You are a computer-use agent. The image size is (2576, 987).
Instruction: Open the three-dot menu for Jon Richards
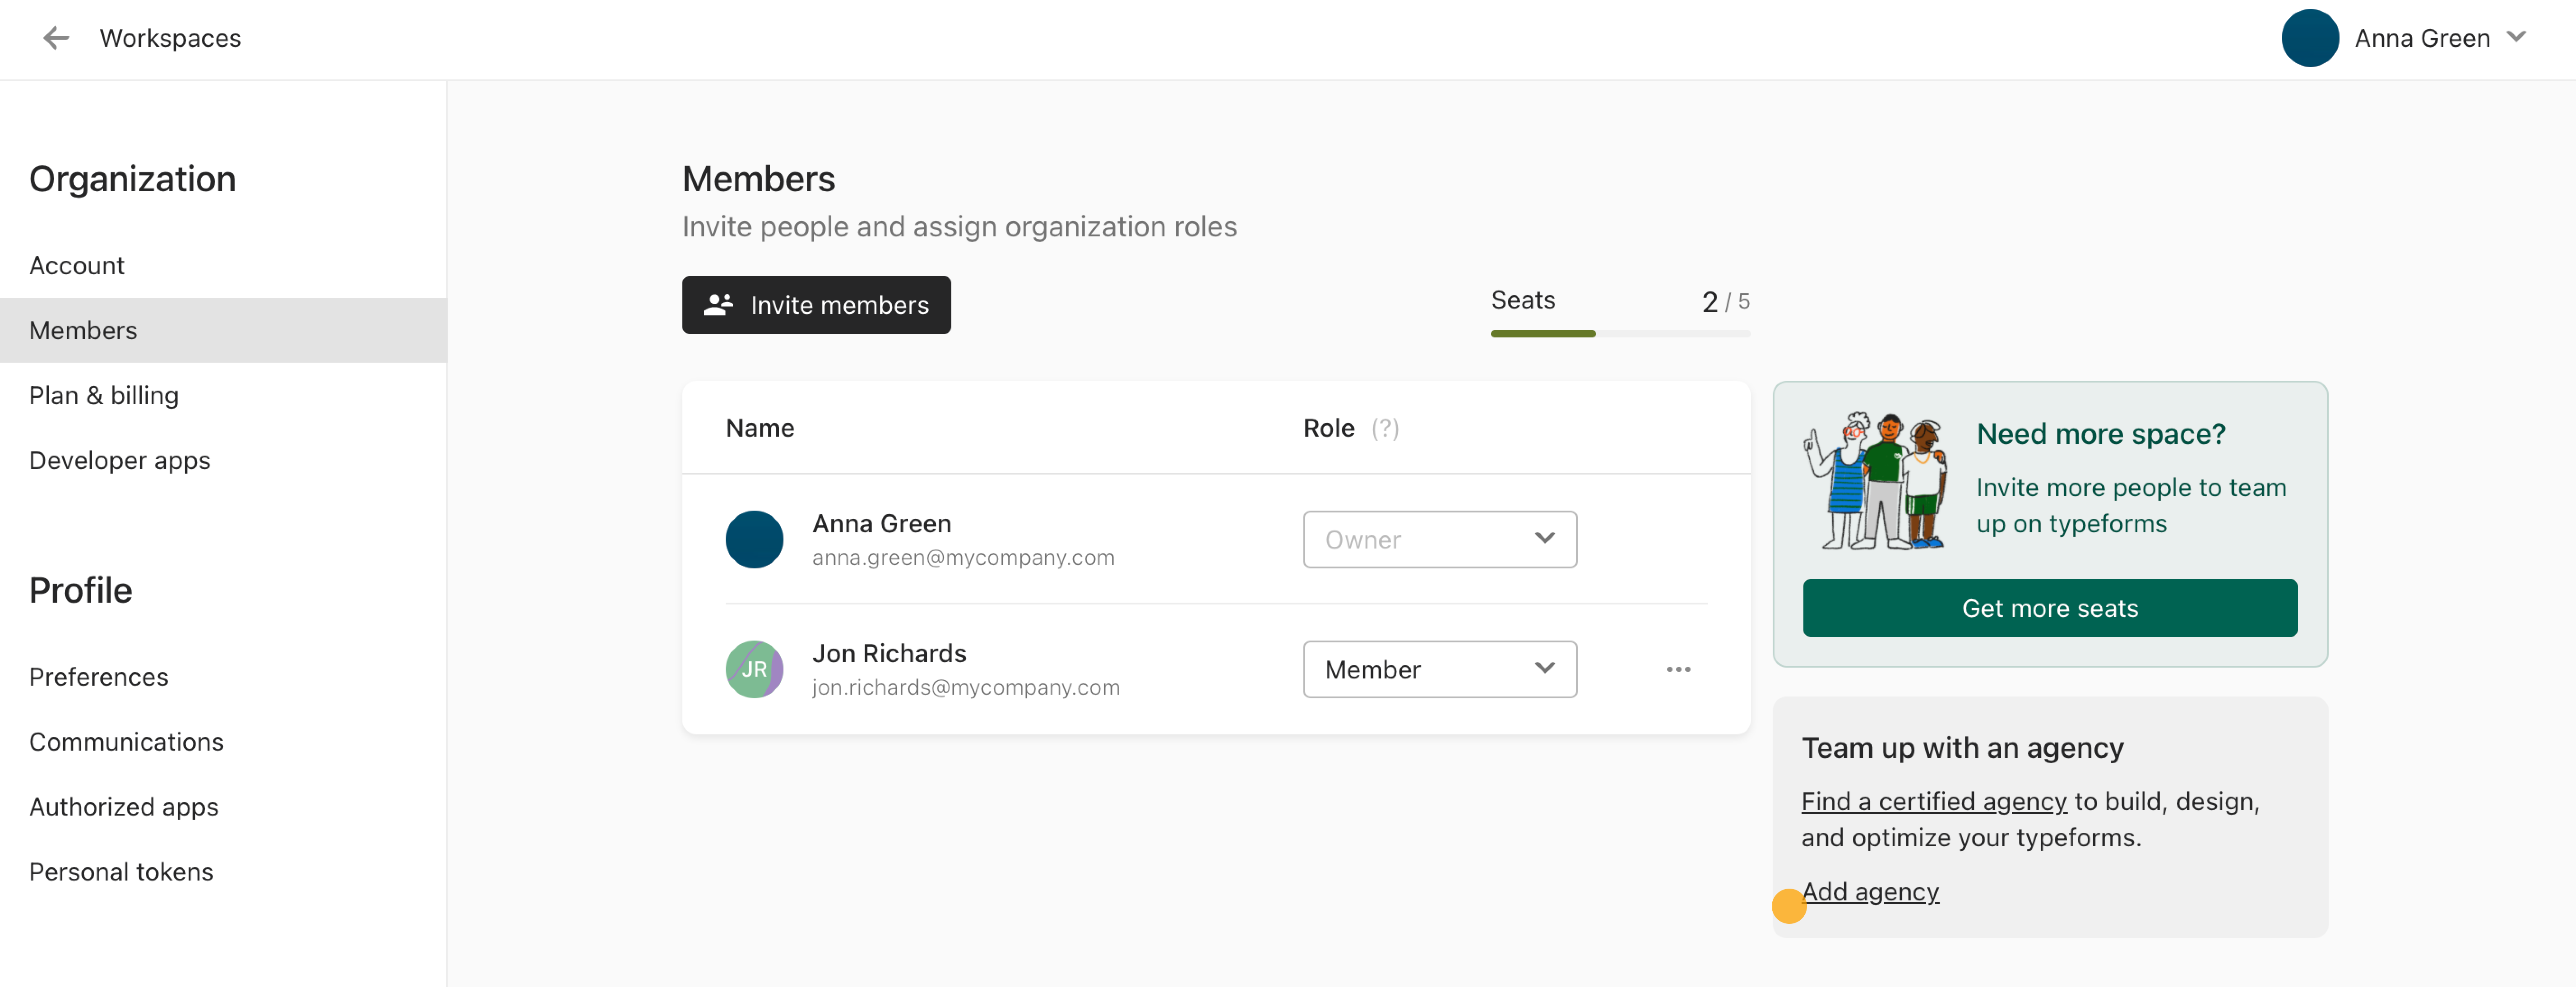coord(1678,670)
